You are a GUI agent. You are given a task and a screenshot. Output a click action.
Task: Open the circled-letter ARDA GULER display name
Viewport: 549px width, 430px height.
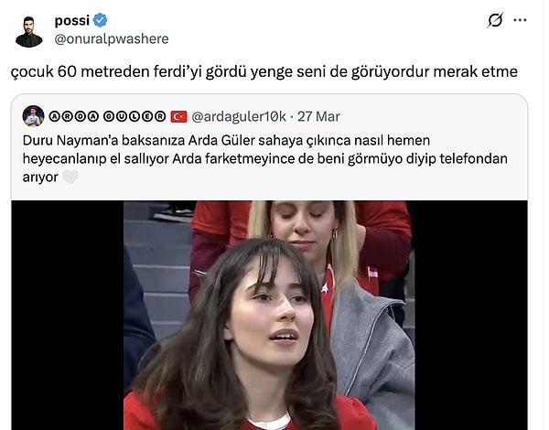[x=107, y=116]
